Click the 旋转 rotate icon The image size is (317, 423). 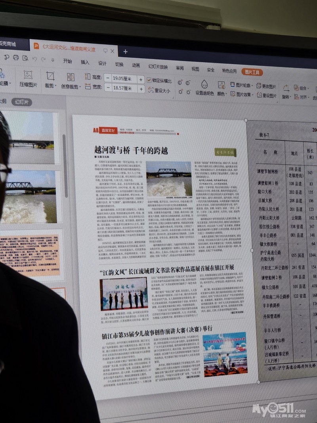coord(286,88)
